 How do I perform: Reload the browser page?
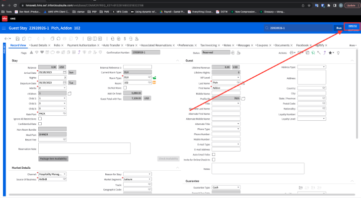tap(15, 5)
